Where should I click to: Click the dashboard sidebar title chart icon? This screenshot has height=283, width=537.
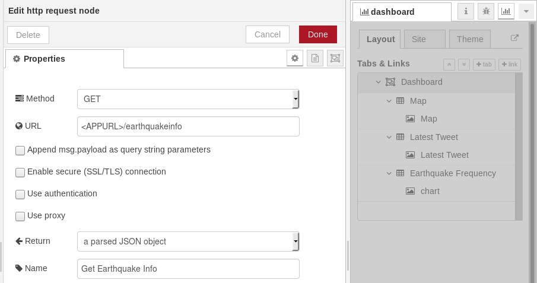point(364,12)
